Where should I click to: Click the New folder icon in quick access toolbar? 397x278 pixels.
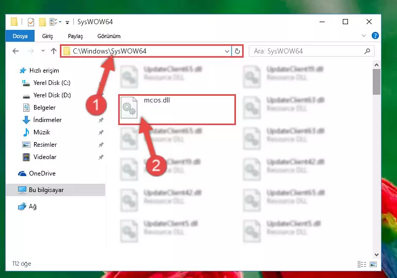point(42,22)
